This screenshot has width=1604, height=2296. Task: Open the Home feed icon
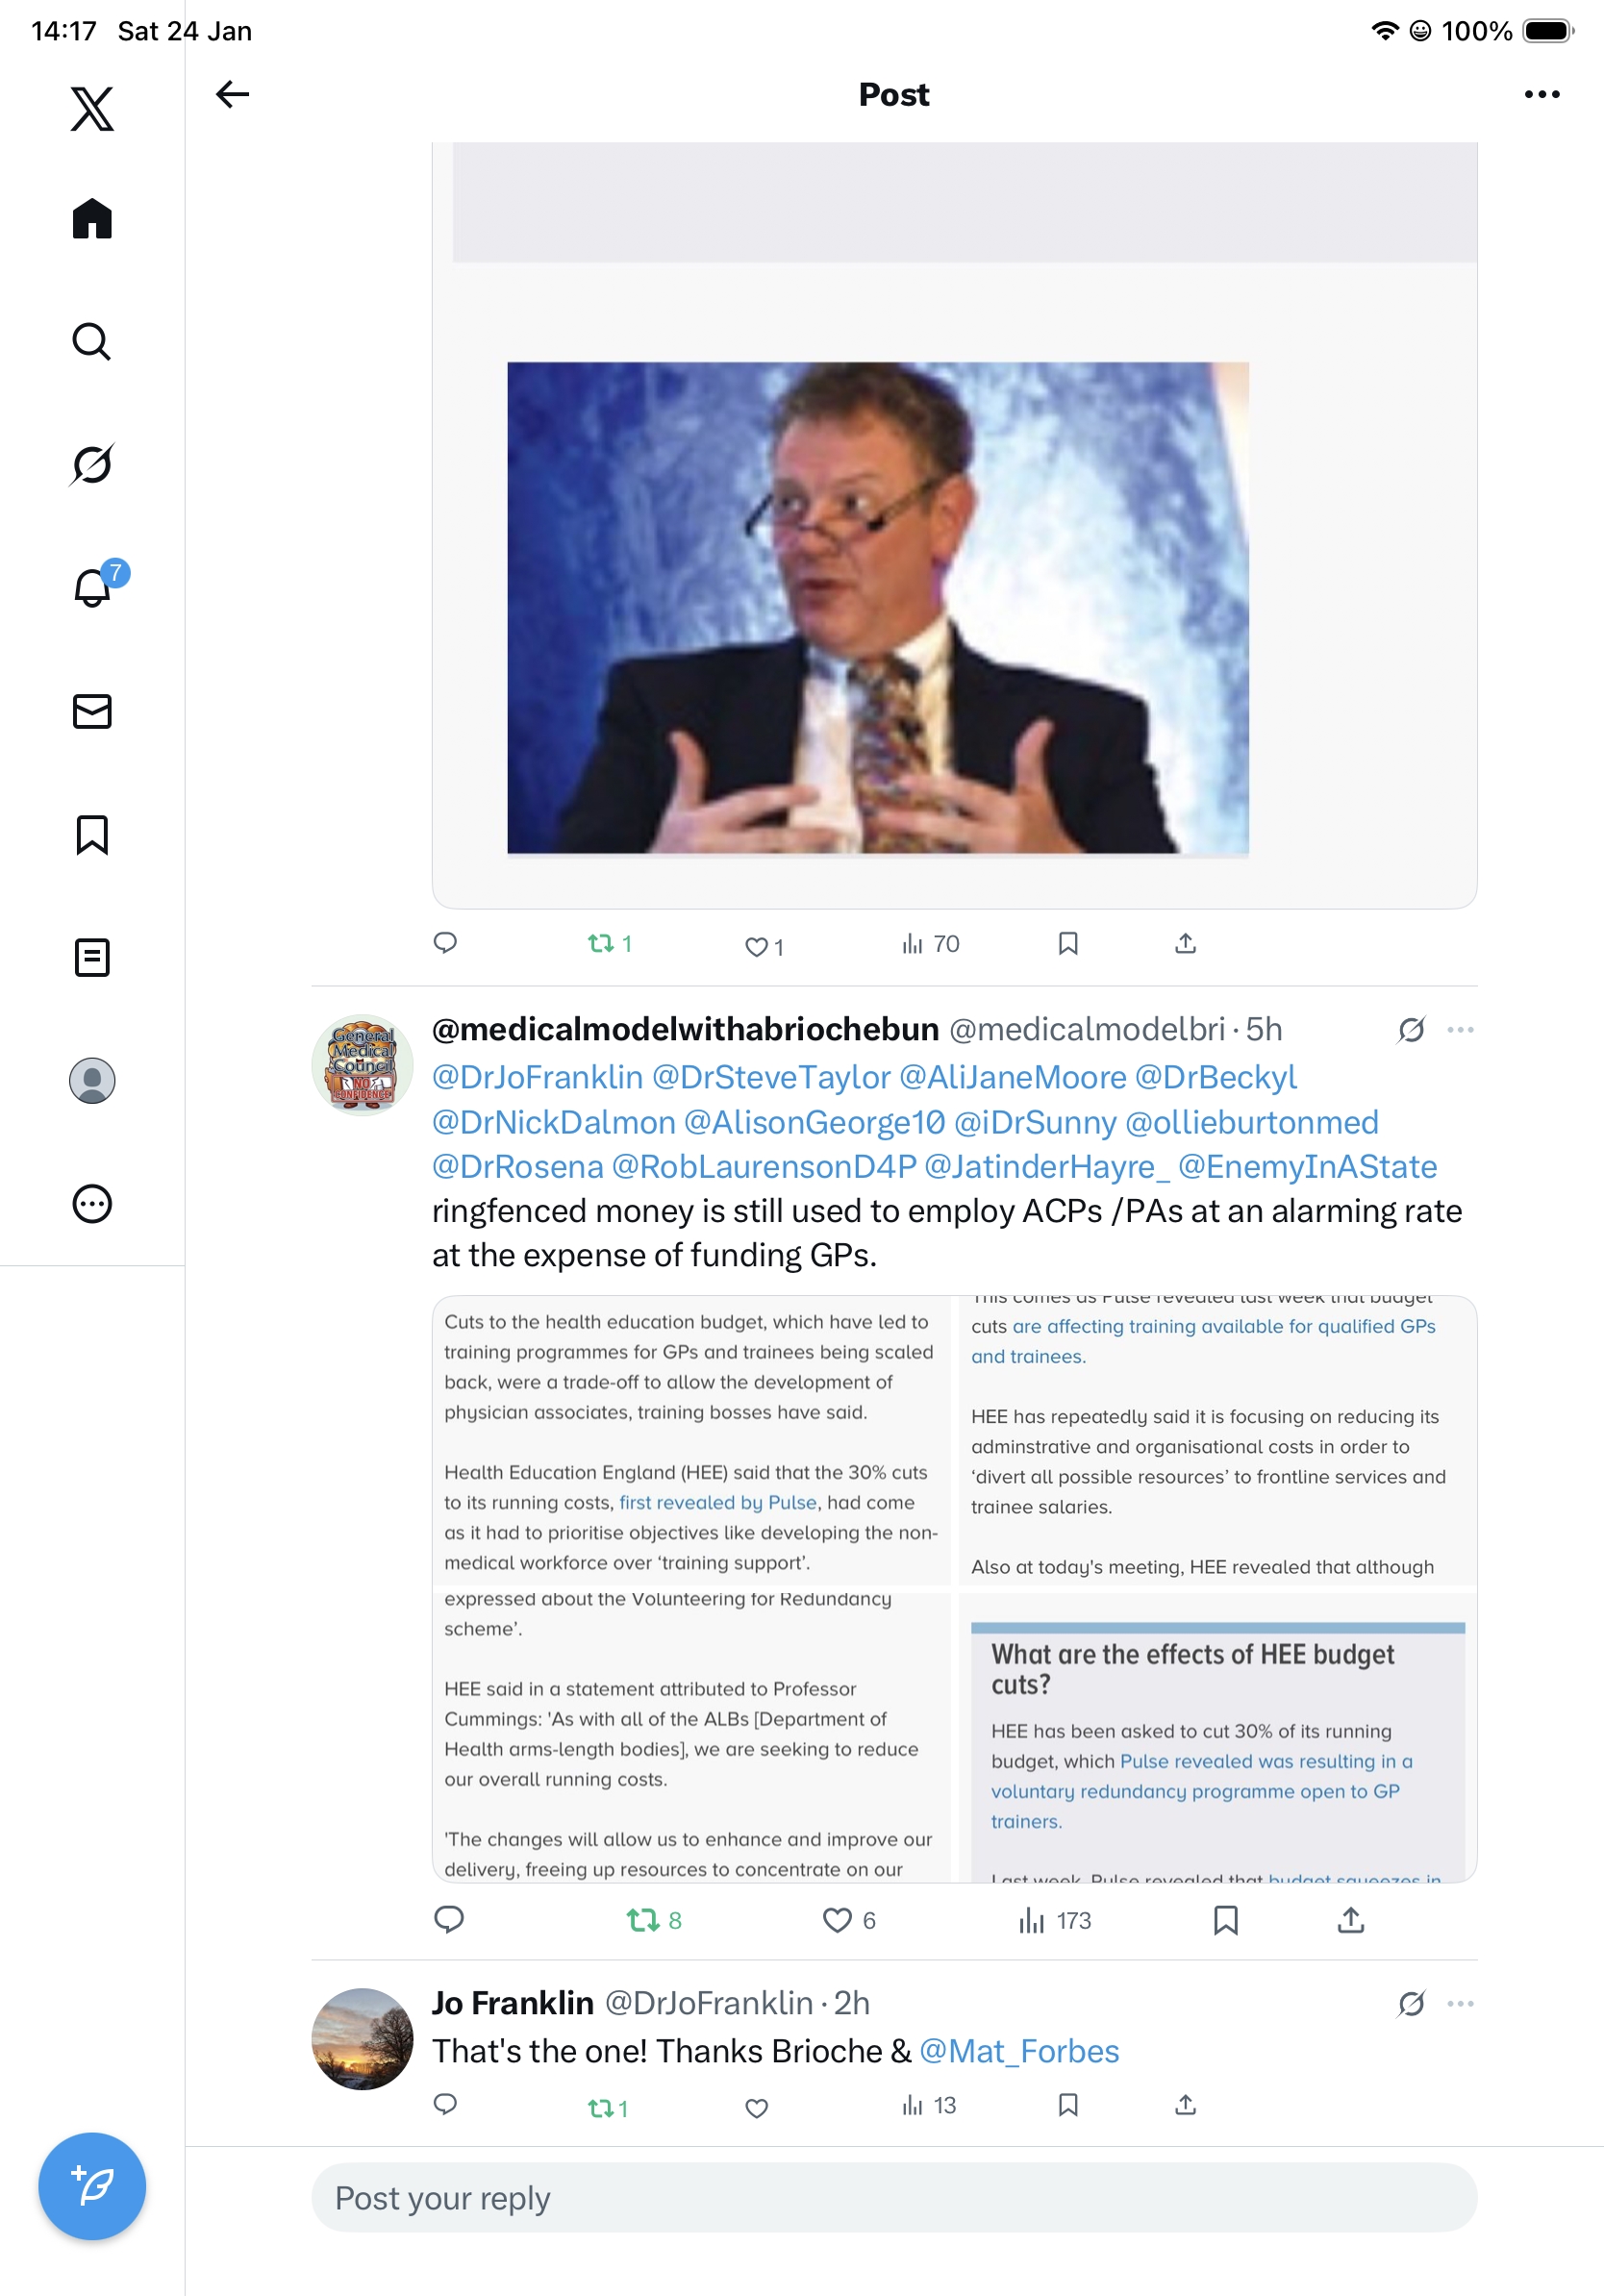pos(92,218)
